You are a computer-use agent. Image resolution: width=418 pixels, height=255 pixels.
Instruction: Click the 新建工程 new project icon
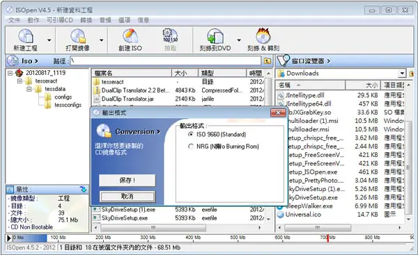26,36
